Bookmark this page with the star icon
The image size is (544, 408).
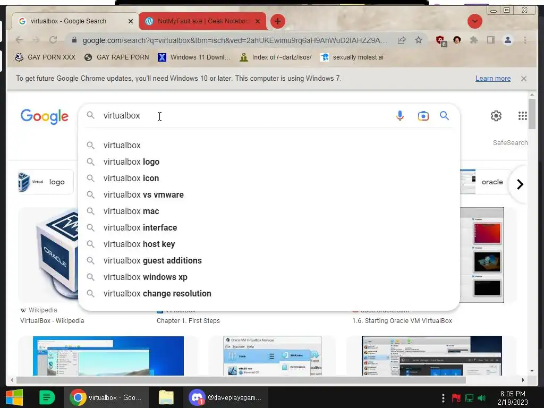click(419, 40)
